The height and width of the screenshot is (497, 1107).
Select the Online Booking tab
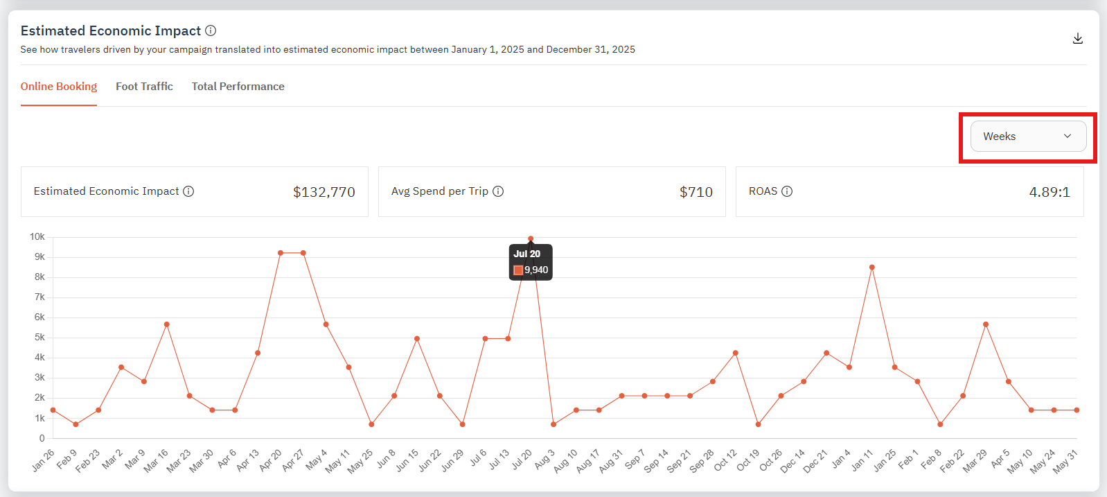tap(59, 87)
